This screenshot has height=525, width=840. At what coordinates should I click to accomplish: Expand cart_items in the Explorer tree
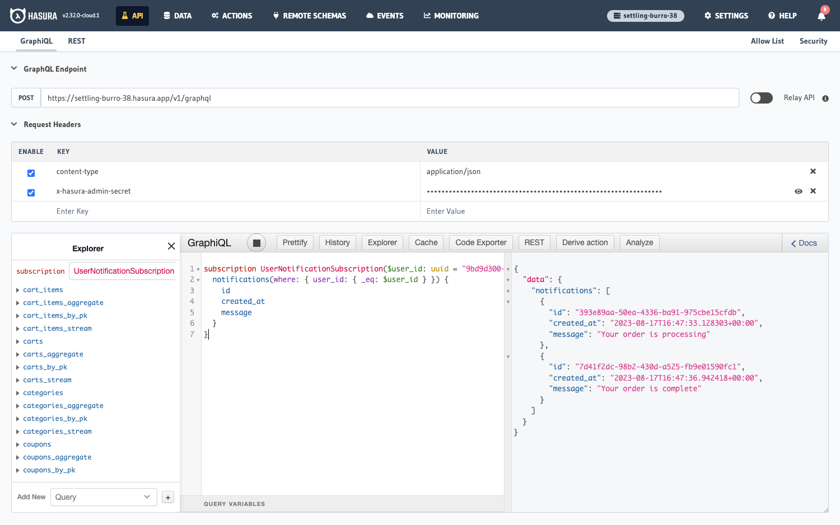pos(17,289)
